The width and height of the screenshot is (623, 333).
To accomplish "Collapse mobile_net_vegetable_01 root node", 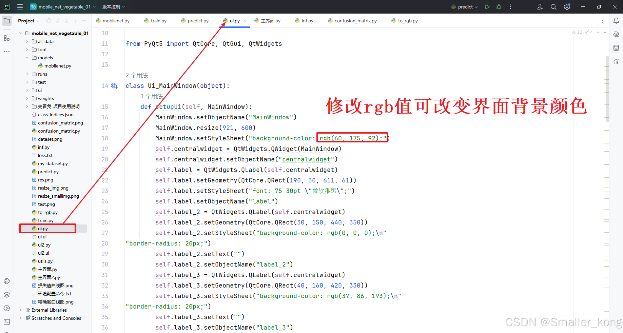I will pos(21,33).
